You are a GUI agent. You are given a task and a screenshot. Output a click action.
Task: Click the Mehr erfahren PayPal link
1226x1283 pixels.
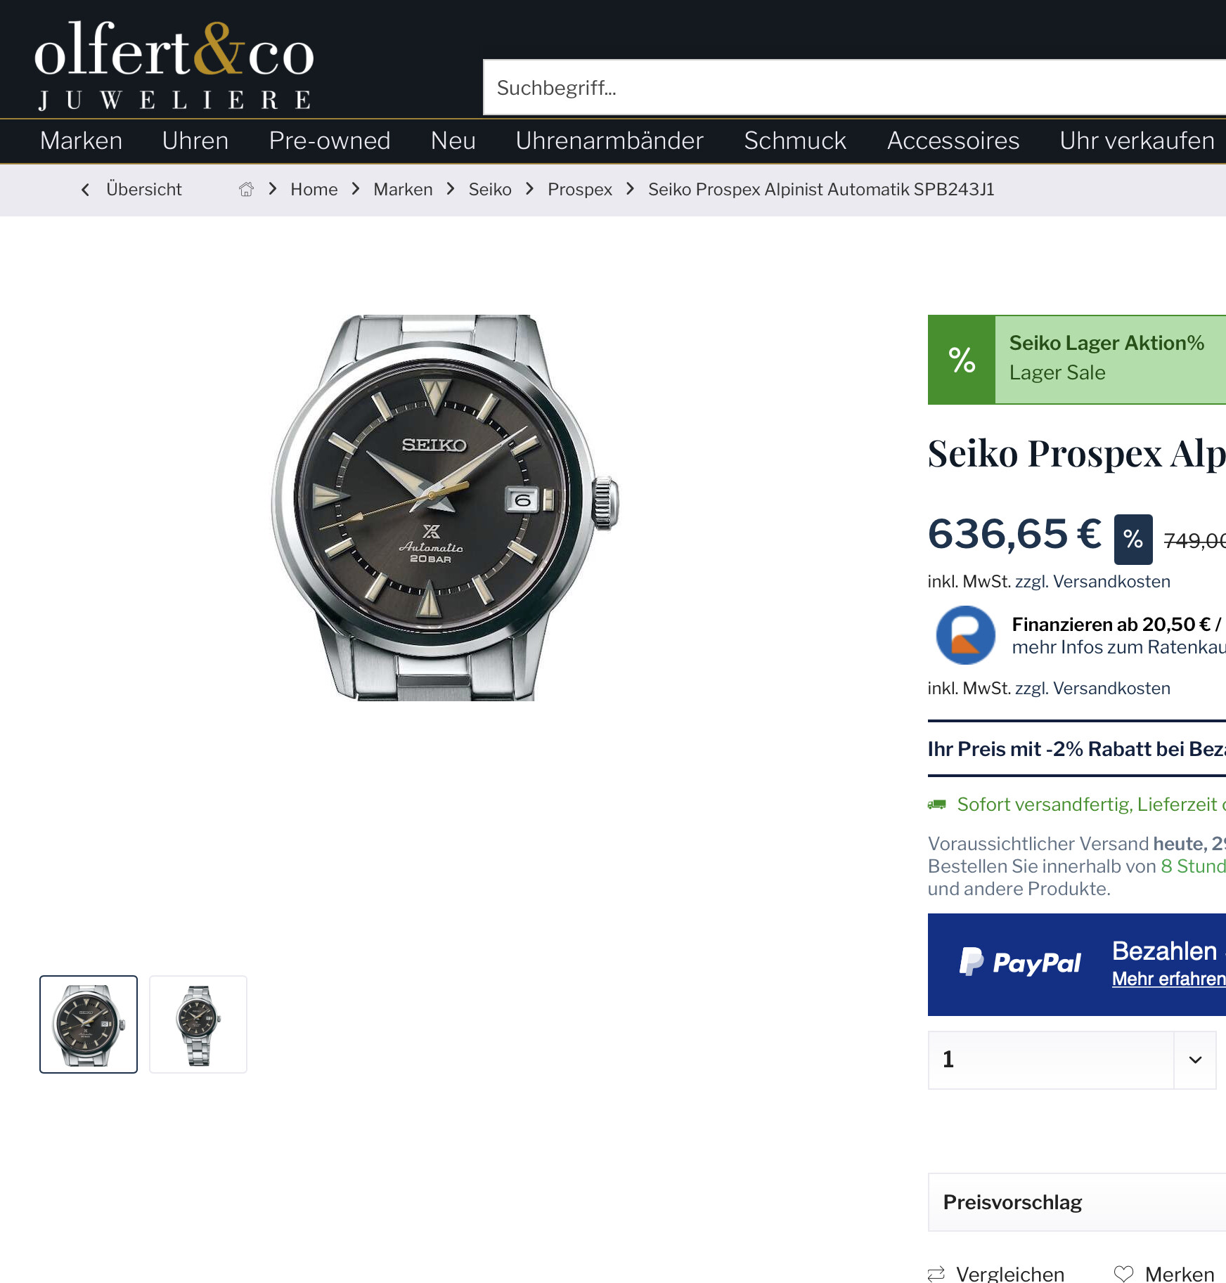1169,979
